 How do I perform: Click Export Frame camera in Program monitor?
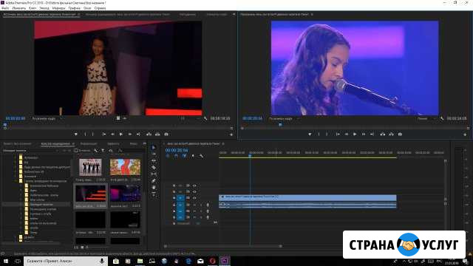[400, 134]
